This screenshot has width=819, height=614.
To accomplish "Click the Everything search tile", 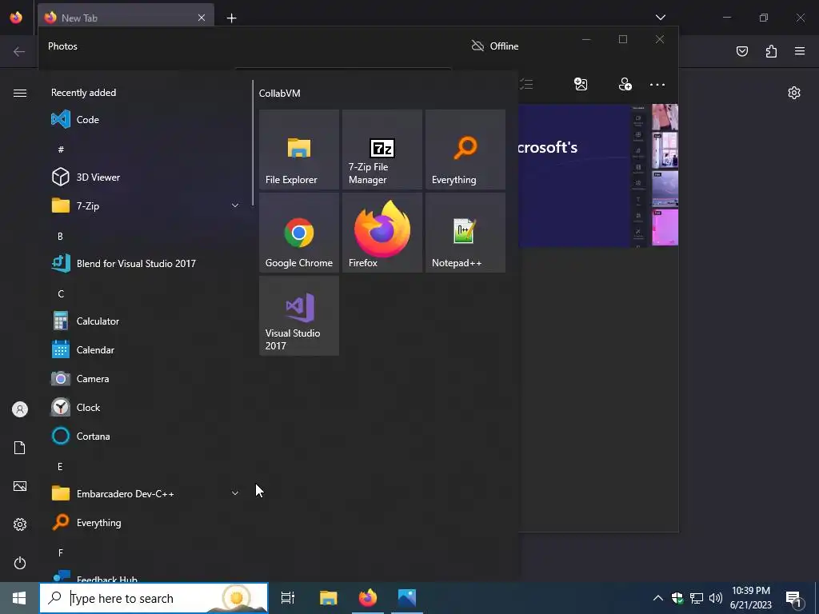I will coord(465,150).
